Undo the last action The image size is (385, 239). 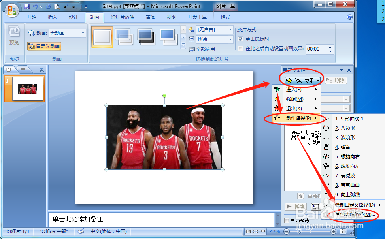tap(35, 7)
